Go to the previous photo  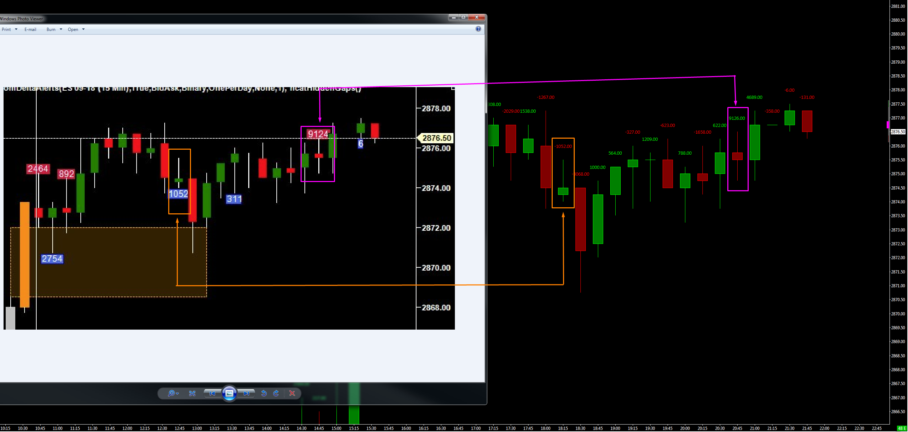[x=212, y=393]
